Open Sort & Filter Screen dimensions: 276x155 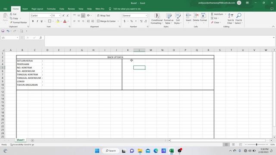pyautogui.click(x=230, y=19)
